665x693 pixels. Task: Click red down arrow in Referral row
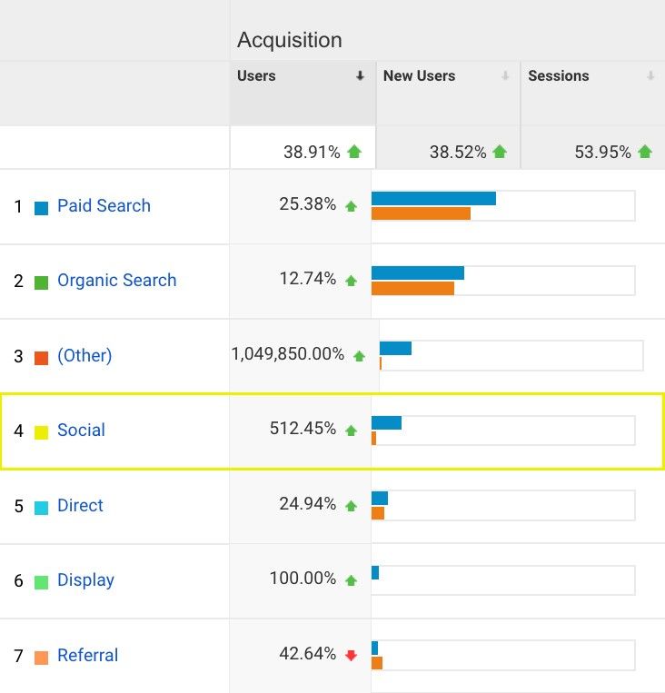coord(351,655)
